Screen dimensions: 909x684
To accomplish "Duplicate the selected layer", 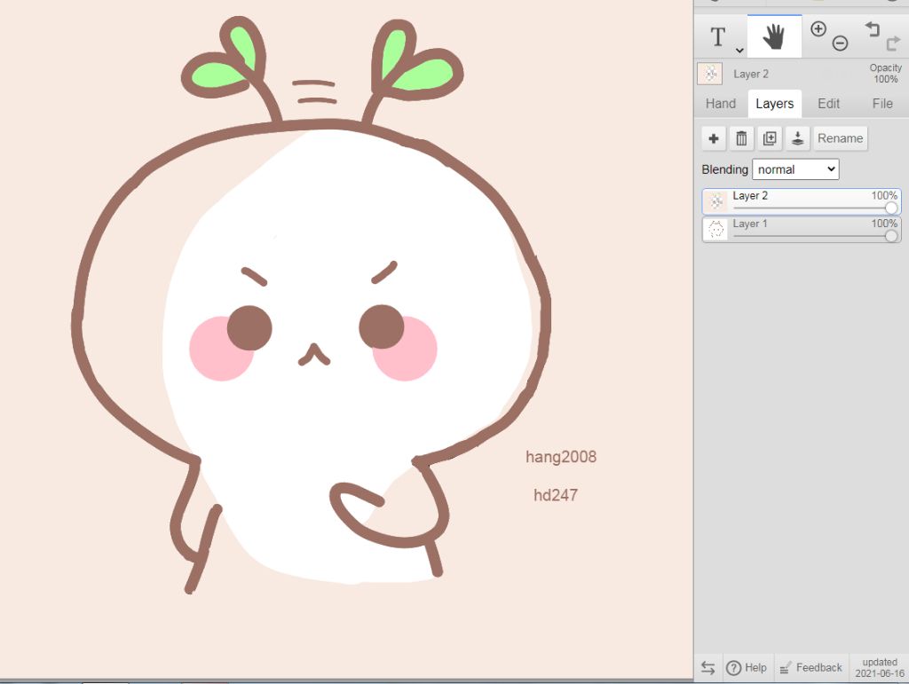I will (770, 138).
